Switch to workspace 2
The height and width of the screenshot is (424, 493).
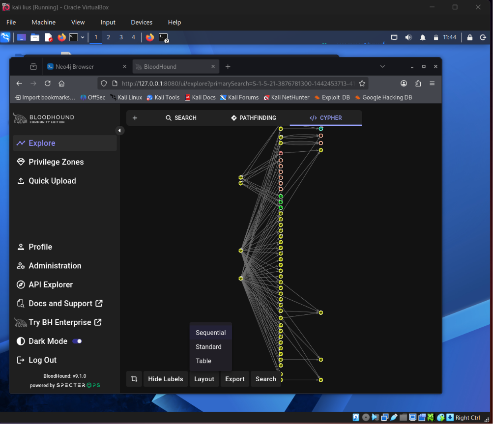109,37
